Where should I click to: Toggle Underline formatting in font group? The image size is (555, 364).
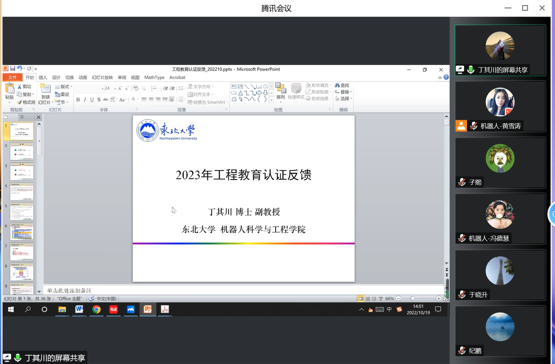point(92,100)
